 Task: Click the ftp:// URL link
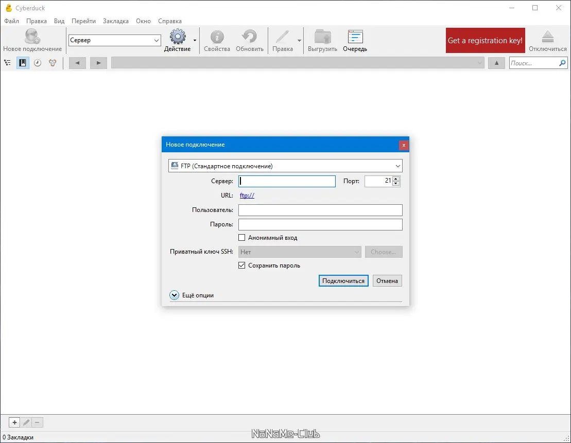pos(247,196)
